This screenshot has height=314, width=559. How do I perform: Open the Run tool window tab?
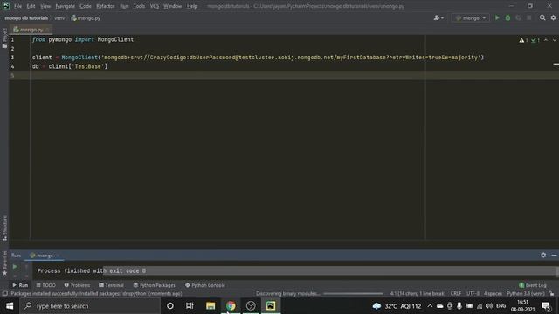[x=20, y=285]
